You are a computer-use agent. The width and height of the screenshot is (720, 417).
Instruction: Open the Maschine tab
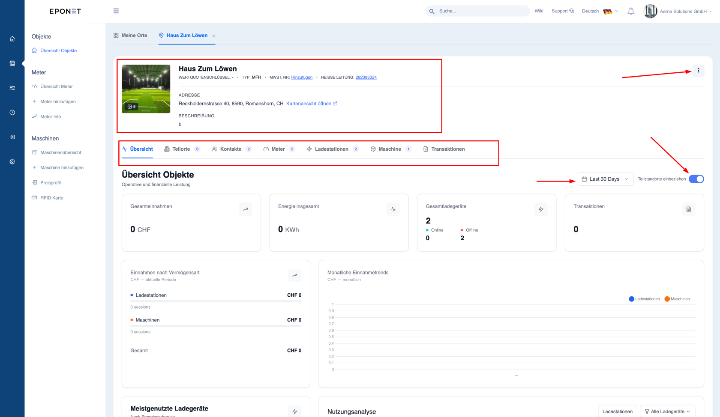point(391,149)
